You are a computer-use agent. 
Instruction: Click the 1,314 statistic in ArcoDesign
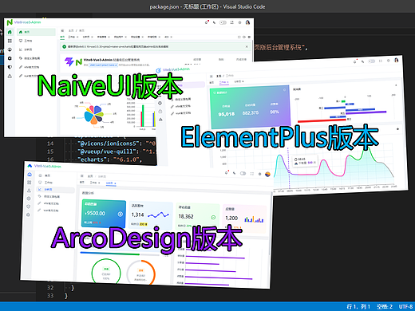(x=138, y=215)
